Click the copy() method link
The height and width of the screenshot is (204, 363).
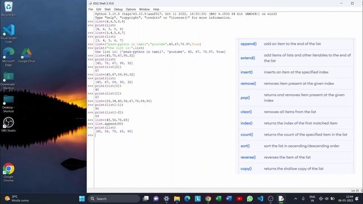coord(246,169)
